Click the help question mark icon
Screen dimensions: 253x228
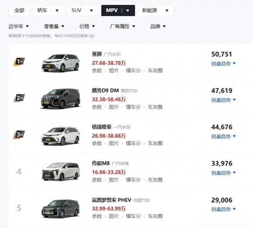(x=92, y=36)
